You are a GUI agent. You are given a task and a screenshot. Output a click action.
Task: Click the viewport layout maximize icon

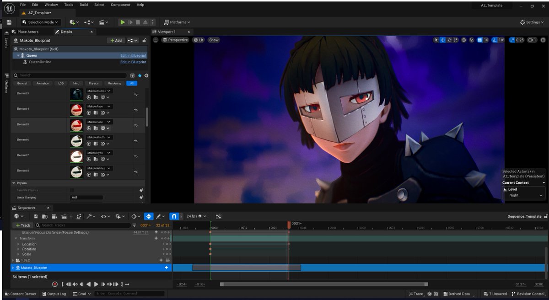click(x=544, y=40)
